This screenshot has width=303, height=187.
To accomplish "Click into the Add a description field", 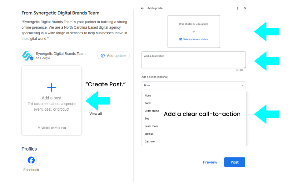I will pos(193,60).
